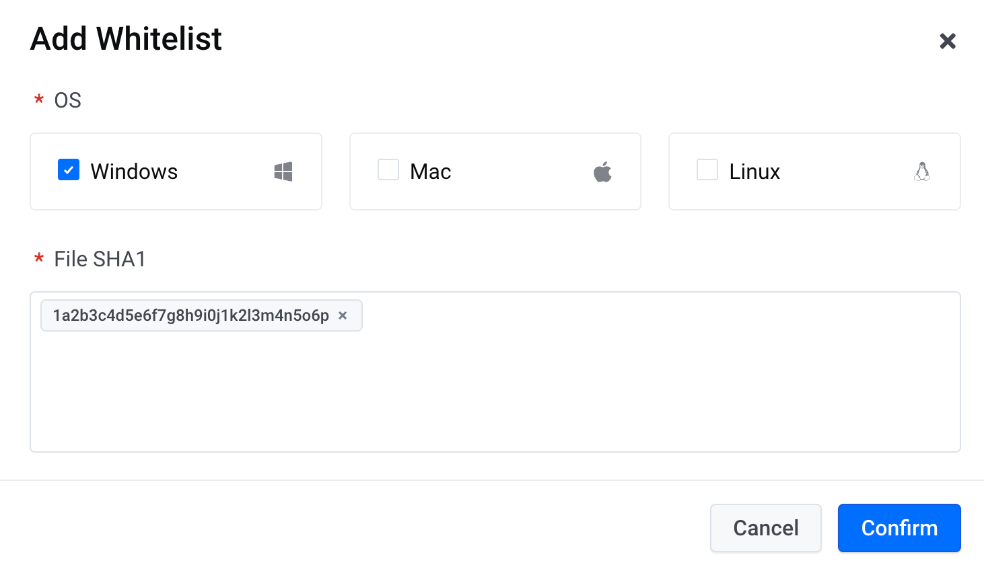Remove the SHA1 hash tag
This screenshot has width=984, height=569.
343,315
